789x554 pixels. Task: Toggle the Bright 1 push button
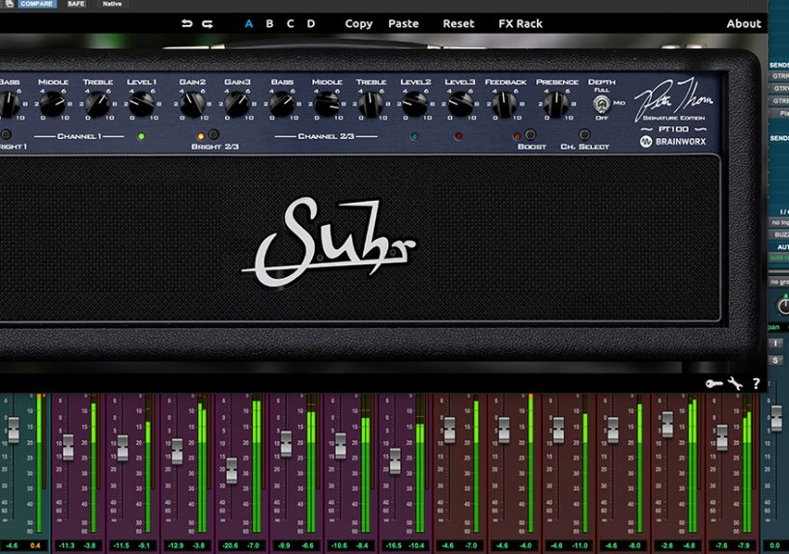click(6, 134)
